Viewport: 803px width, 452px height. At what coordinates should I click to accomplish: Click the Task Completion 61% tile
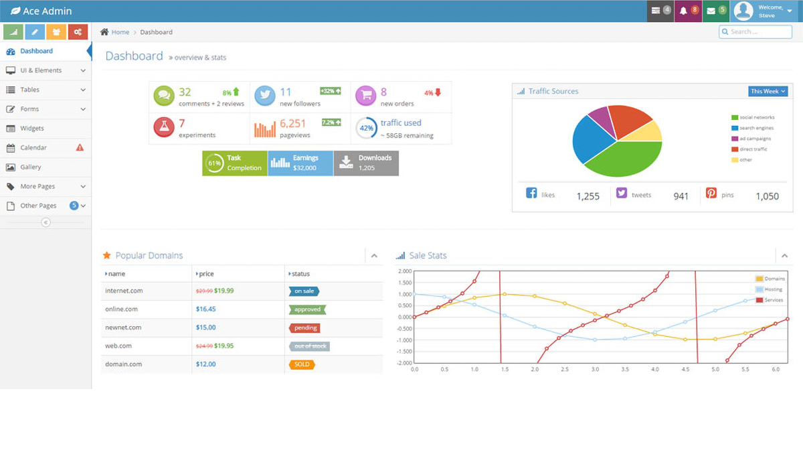coord(235,163)
